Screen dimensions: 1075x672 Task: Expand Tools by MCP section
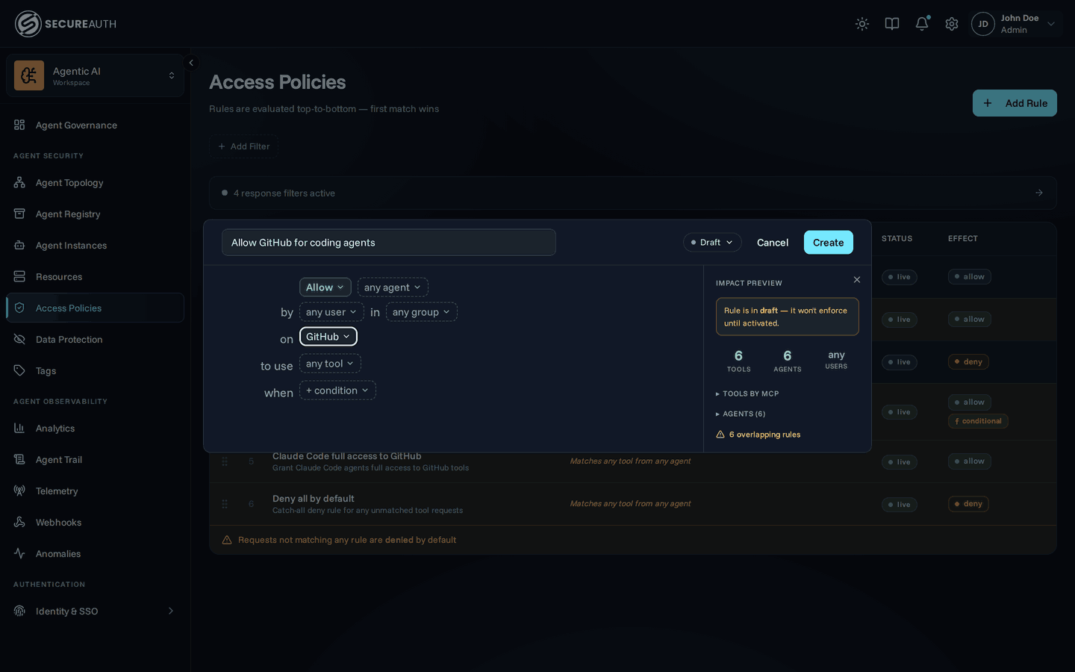(747, 393)
